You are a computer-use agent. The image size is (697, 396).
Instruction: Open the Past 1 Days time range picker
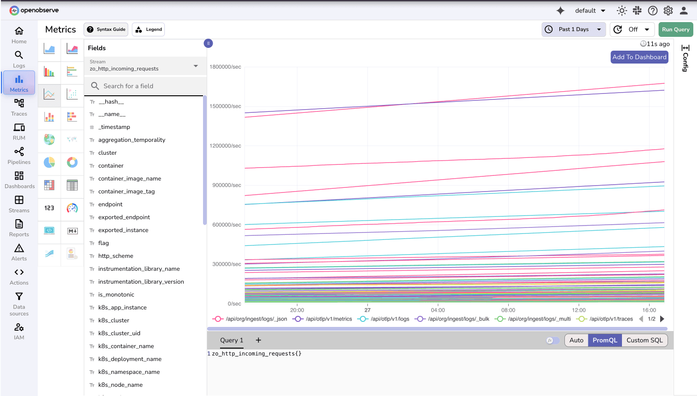tap(573, 29)
